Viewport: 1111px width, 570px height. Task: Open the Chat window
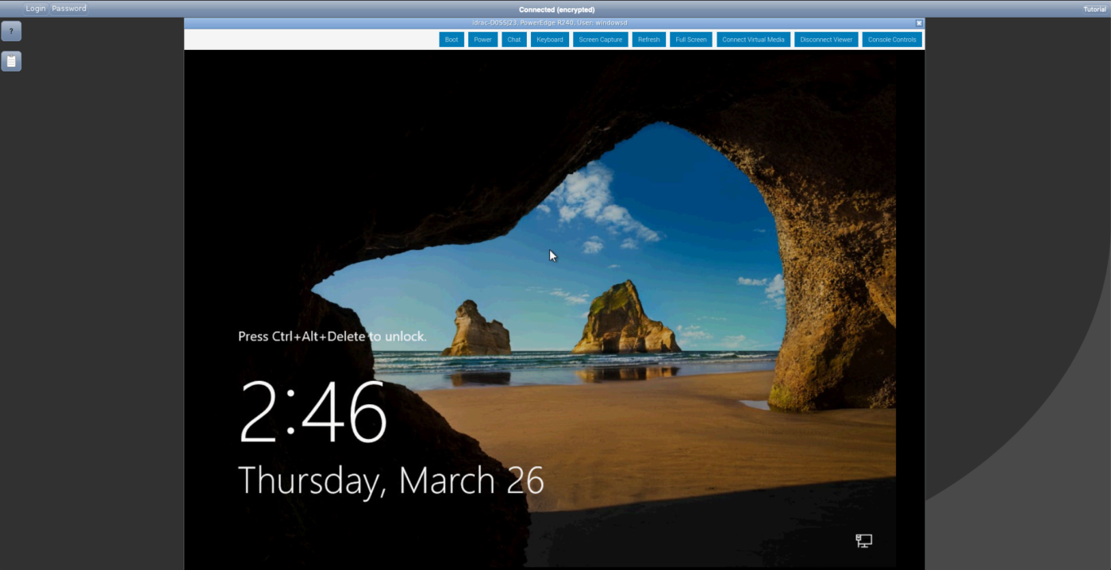click(513, 39)
